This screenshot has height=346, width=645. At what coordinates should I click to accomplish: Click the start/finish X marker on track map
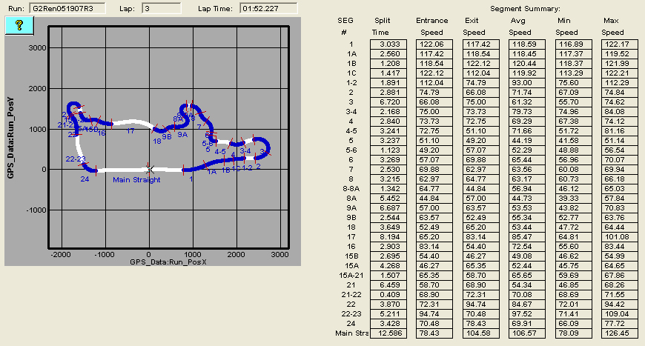click(x=150, y=169)
